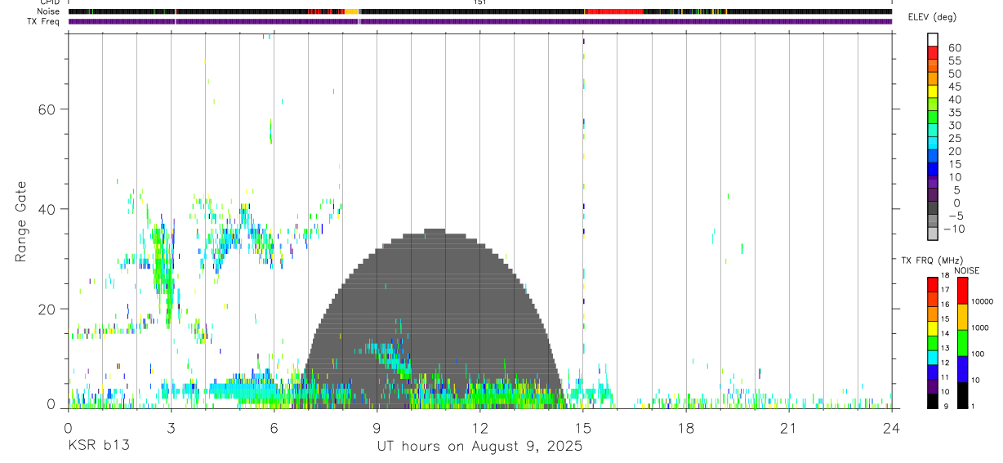Click the '1000' label on NOISE scale

pyautogui.click(x=979, y=327)
